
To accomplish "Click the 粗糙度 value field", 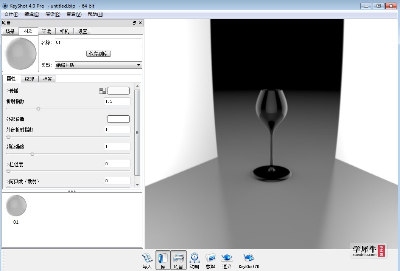I will [x=117, y=164].
